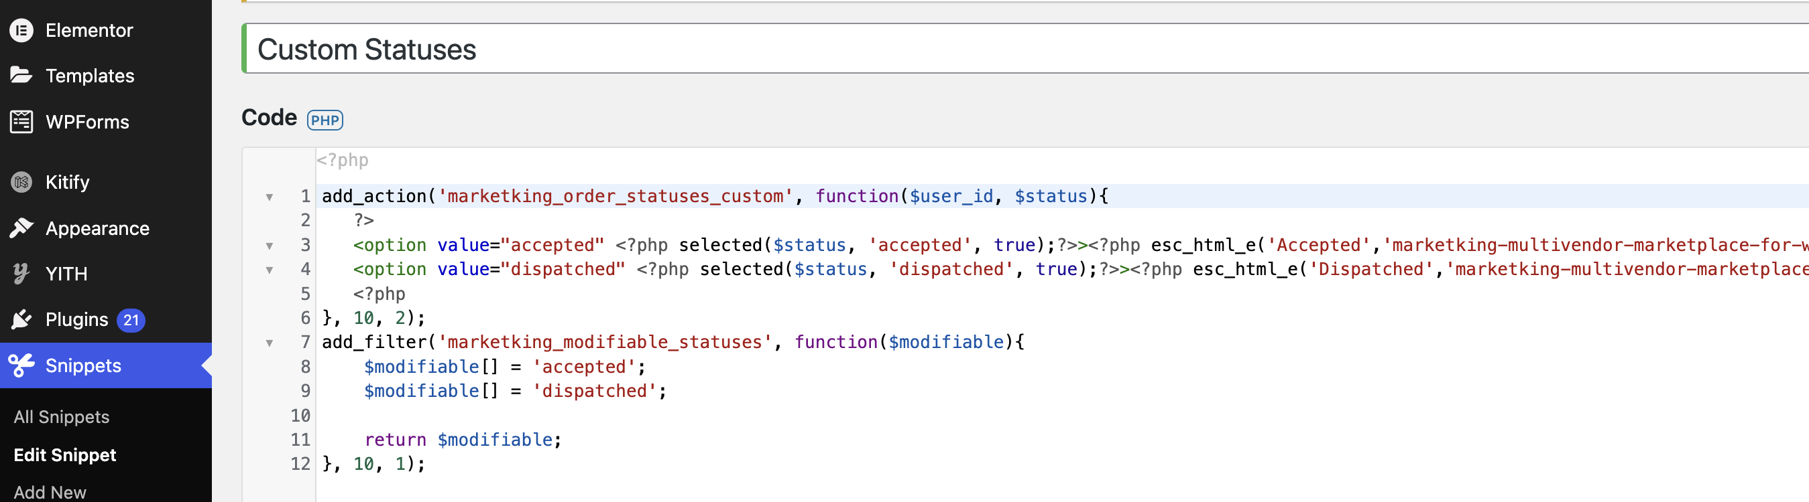The height and width of the screenshot is (502, 1809).
Task: Click the Plugins plug icon
Action: 21,320
